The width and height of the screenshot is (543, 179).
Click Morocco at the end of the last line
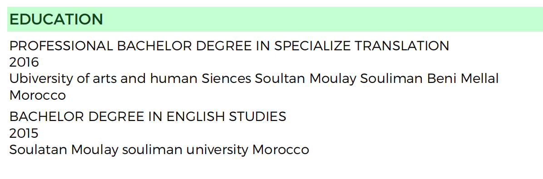click(x=281, y=150)
